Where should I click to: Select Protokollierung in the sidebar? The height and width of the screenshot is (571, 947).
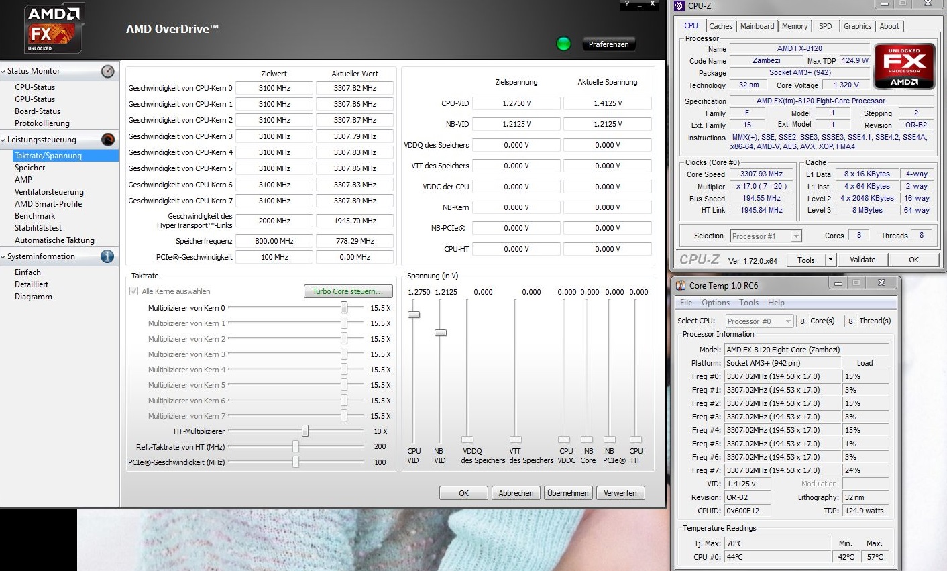(42, 123)
